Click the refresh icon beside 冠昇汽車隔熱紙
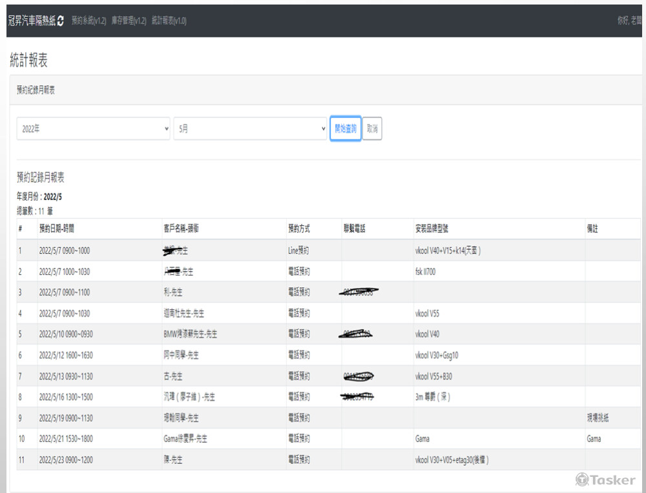The height and width of the screenshot is (493, 646). coord(61,21)
